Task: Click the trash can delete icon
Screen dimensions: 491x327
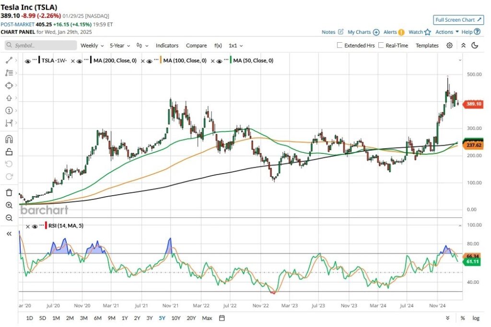Action: click(9, 192)
